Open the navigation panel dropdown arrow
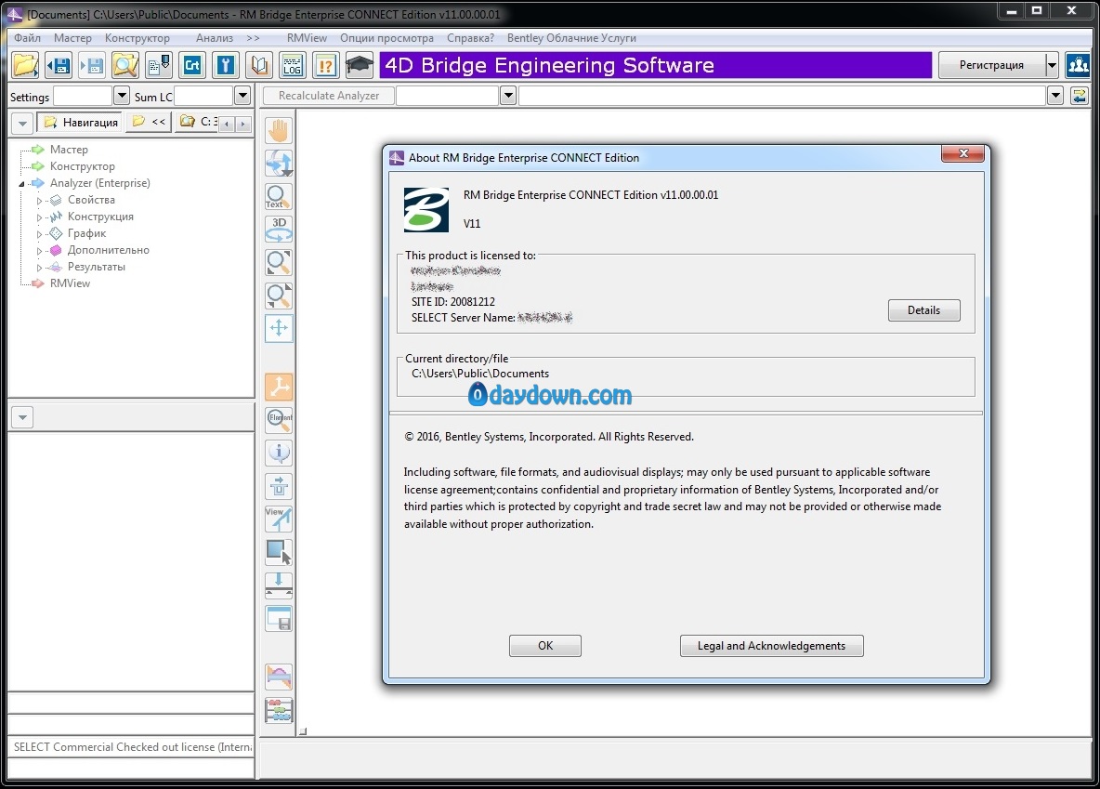 22,124
